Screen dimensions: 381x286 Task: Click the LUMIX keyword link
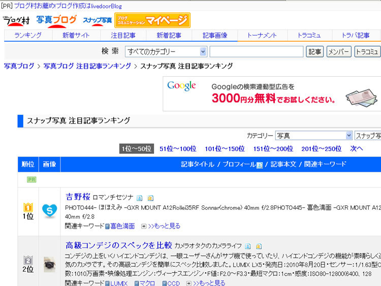[119, 283]
